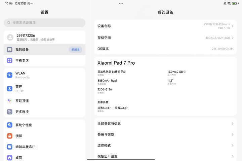Tap the 前置32MP camera text
Image resolution: width=242 pixels, height=161 pixels.
click(121, 108)
